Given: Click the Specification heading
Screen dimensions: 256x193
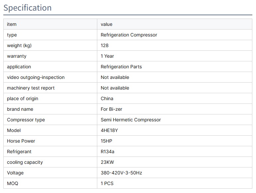Looking at the screenshot, I should [28, 8].
